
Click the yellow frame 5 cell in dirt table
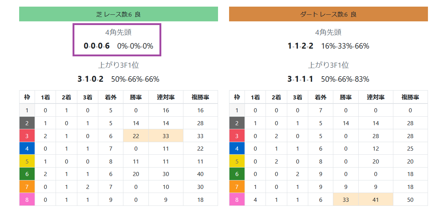[237, 161]
